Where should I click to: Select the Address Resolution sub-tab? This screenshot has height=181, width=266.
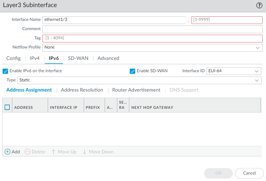(x=82, y=90)
